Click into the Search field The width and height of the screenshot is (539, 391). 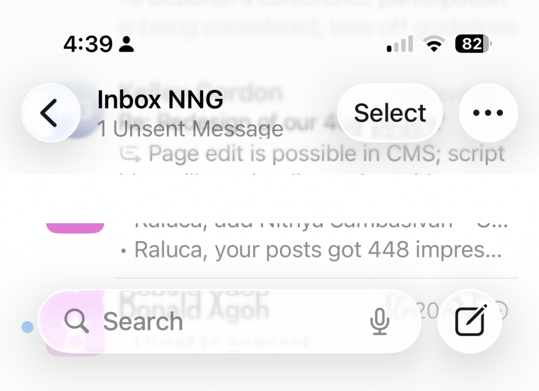point(229,321)
